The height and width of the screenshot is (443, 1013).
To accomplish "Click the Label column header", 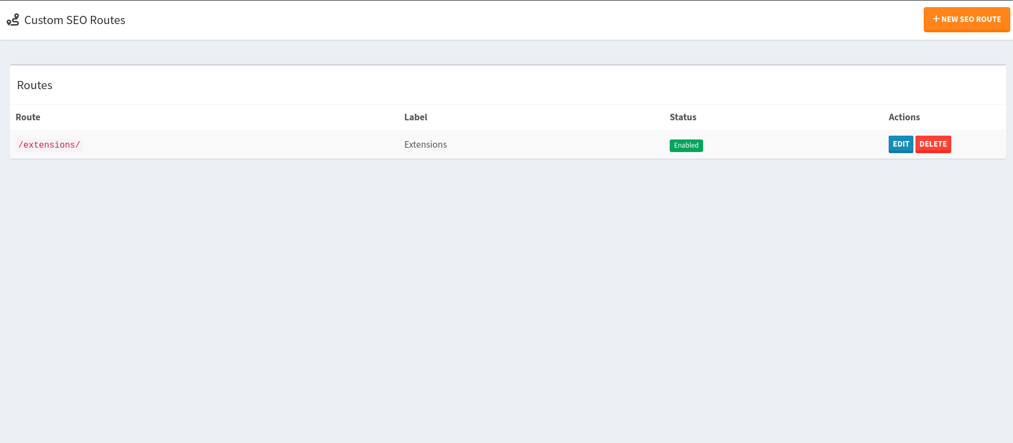I will [416, 117].
